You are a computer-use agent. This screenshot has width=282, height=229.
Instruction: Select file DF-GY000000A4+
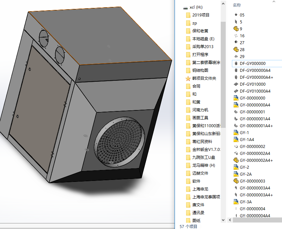pyautogui.click(x=256, y=77)
